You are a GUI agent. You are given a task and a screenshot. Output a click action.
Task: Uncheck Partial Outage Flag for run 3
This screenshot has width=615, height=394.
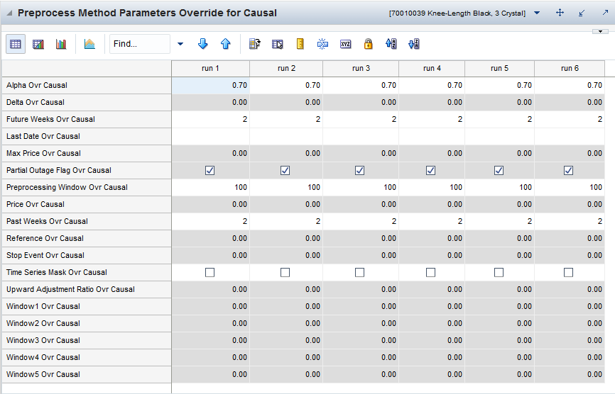pos(359,170)
